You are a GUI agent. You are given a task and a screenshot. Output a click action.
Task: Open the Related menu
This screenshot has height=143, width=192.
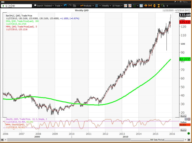point(49,5)
